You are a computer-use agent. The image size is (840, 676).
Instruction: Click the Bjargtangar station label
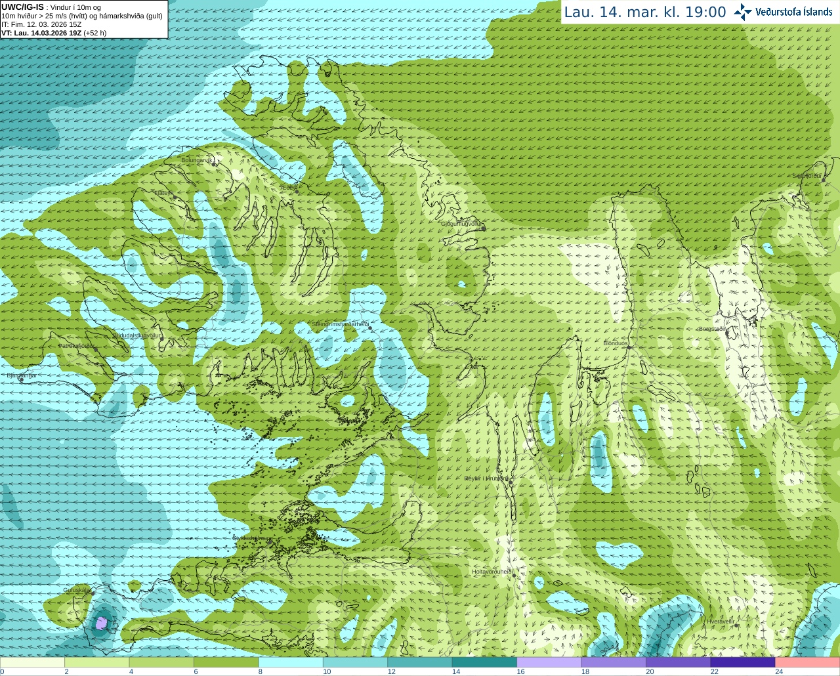[x=22, y=375]
